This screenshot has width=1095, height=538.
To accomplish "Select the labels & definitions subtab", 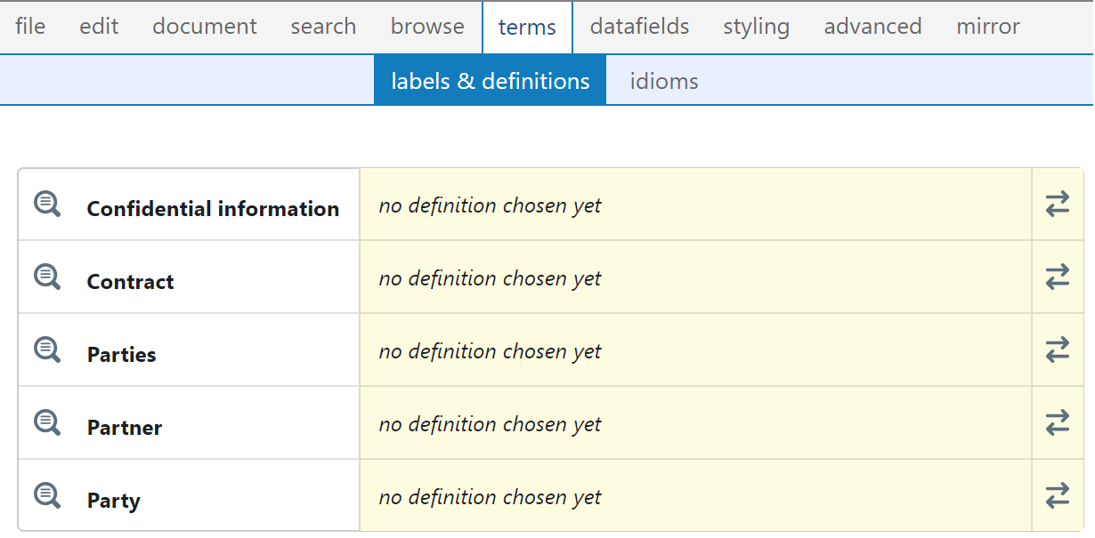I will pos(491,80).
